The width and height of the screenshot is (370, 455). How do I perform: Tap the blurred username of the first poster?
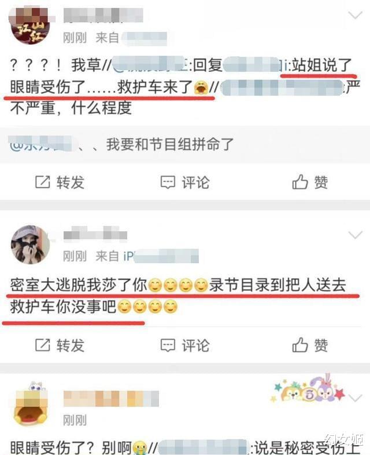click(103, 15)
